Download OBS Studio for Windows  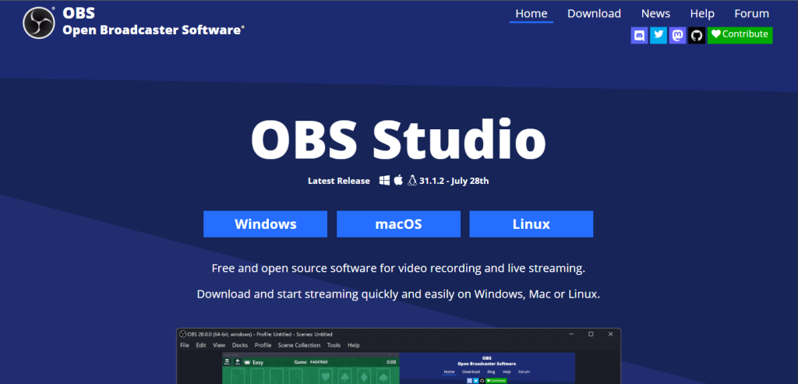click(266, 224)
